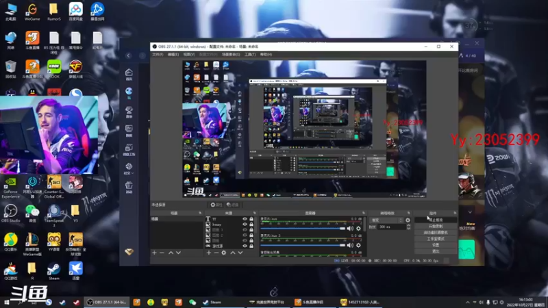The image size is (548, 308).
Task: Open trophy icon in background window sidebar
Action: (x=129, y=110)
